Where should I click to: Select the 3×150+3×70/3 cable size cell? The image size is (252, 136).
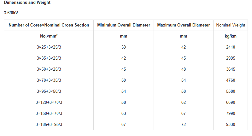pos(49,113)
